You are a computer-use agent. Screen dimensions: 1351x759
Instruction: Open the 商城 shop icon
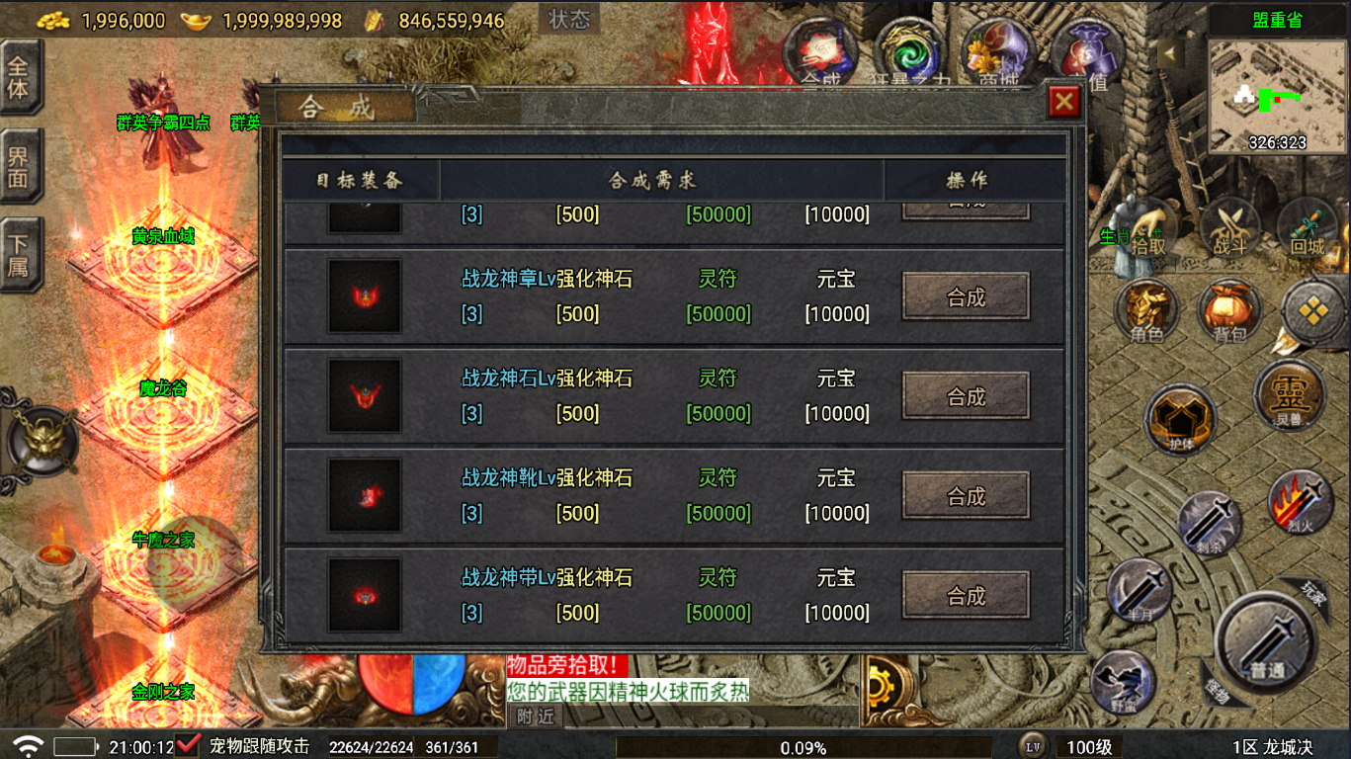pyautogui.click(x=1002, y=51)
